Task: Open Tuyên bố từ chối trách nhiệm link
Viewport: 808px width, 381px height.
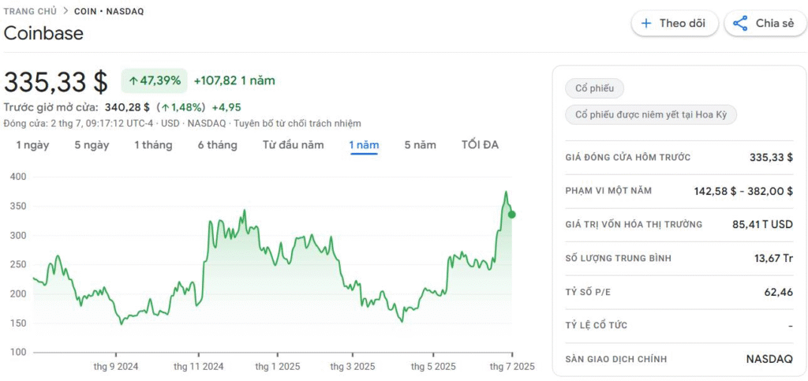Action: 298,124
